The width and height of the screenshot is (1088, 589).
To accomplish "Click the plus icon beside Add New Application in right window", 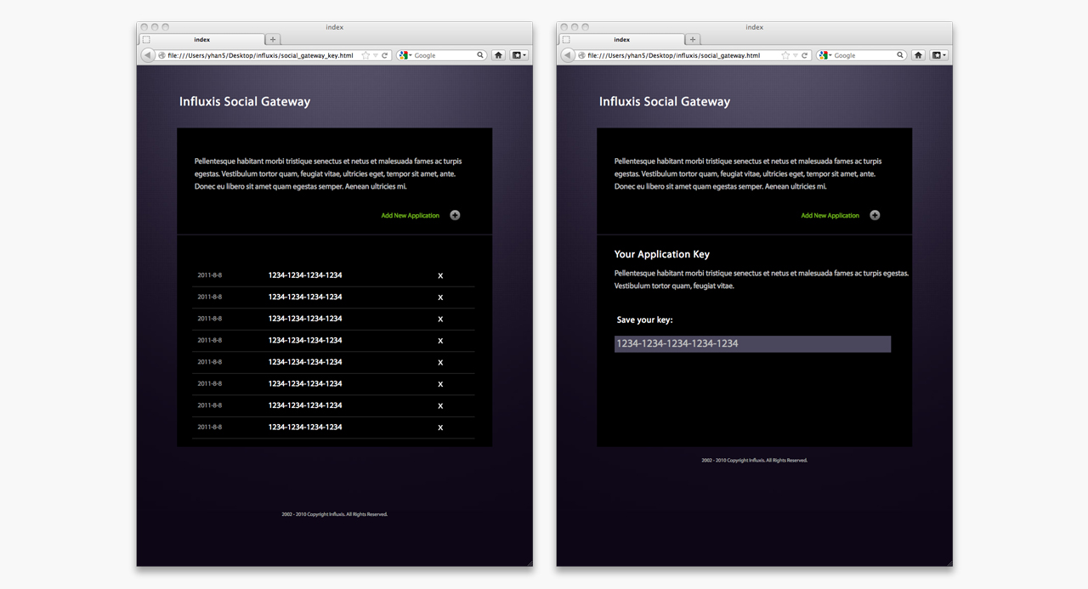I will 875,215.
